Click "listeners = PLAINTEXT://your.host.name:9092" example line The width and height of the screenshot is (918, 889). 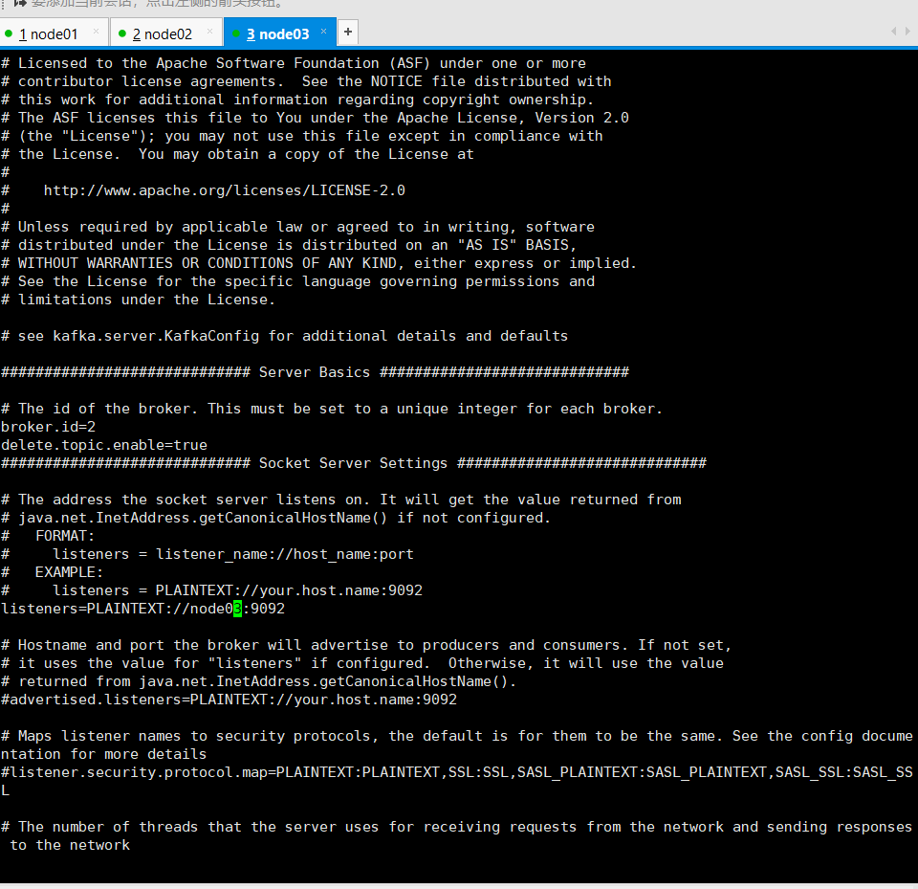point(211,590)
